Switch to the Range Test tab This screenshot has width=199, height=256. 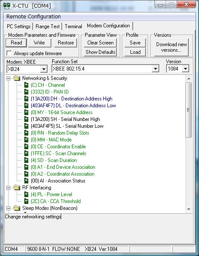[x=48, y=26]
